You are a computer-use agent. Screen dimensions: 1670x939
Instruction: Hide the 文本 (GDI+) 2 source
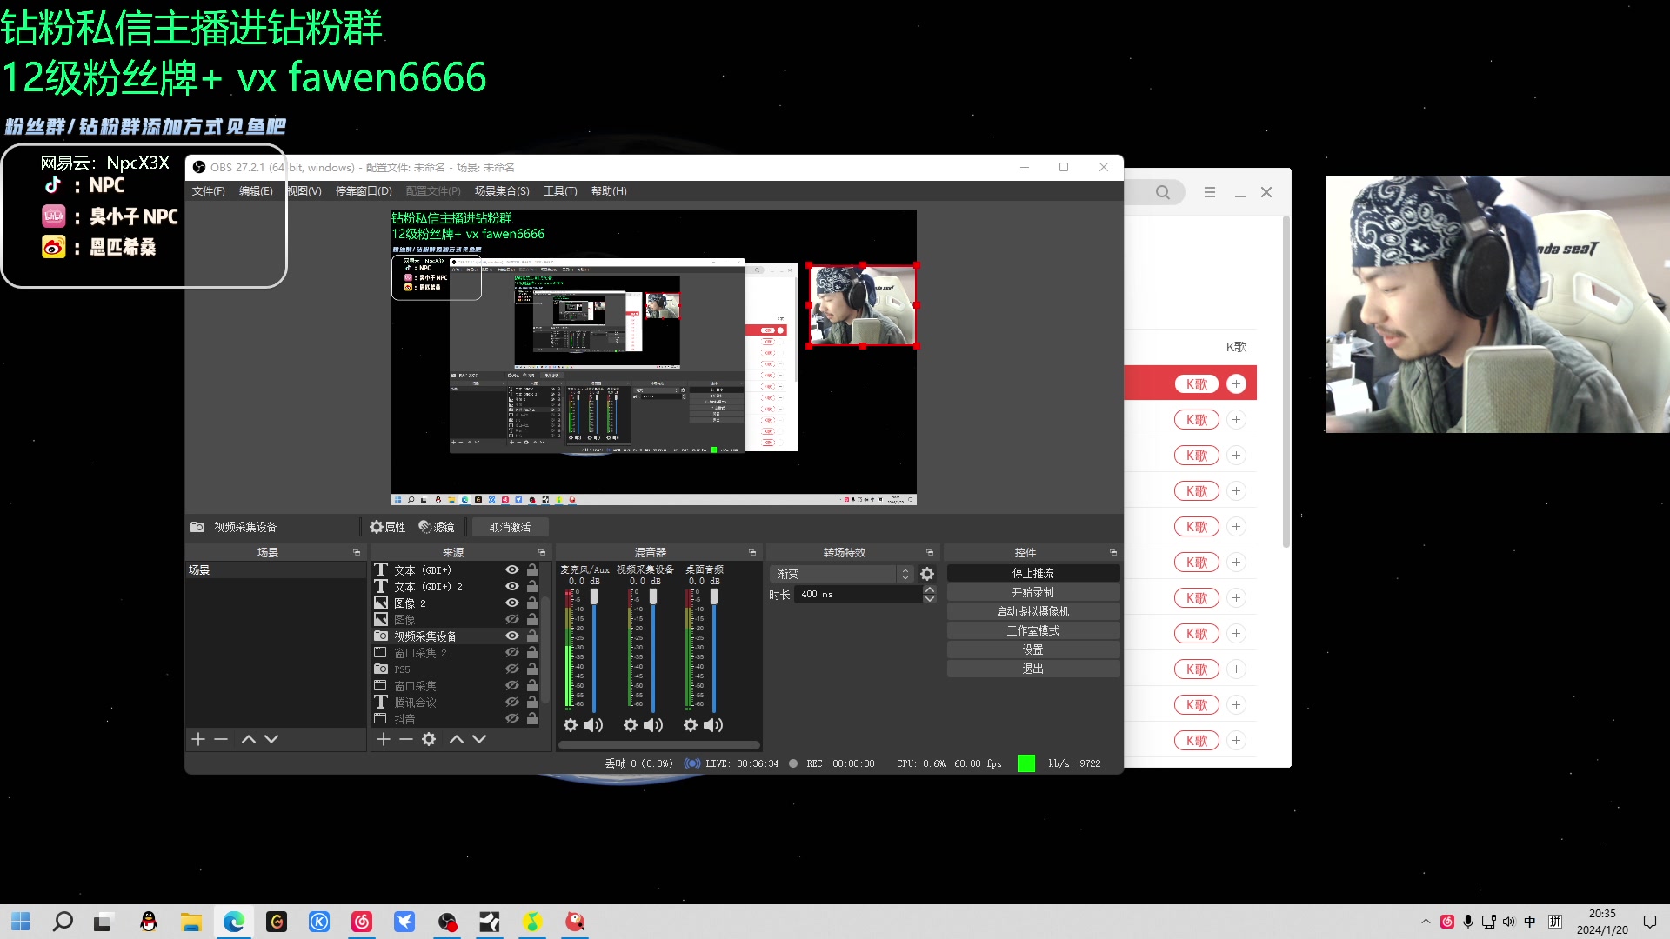click(x=512, y=586)
